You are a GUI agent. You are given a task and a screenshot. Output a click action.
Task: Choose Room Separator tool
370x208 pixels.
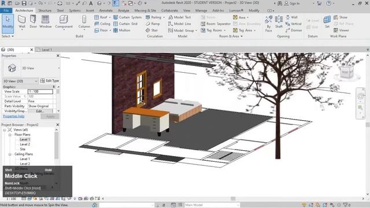point(216,24)
